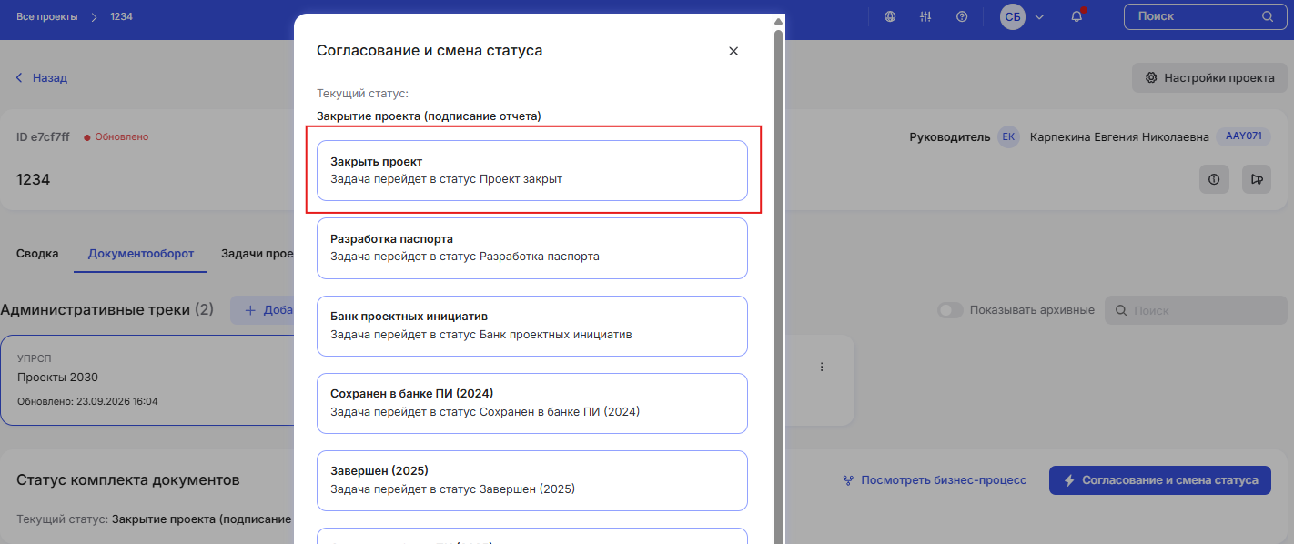Click the EK manager avatar
The image size is (1294, 544).
click(1008, 136)
